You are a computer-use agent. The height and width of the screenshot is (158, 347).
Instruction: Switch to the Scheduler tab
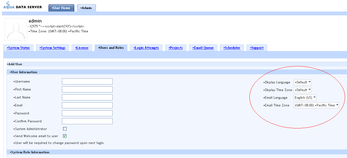(232, 48)
